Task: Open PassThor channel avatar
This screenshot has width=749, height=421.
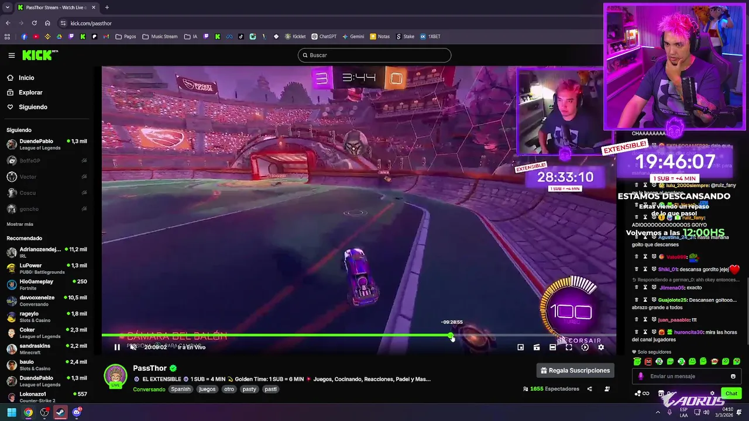Action: [115, 376]
